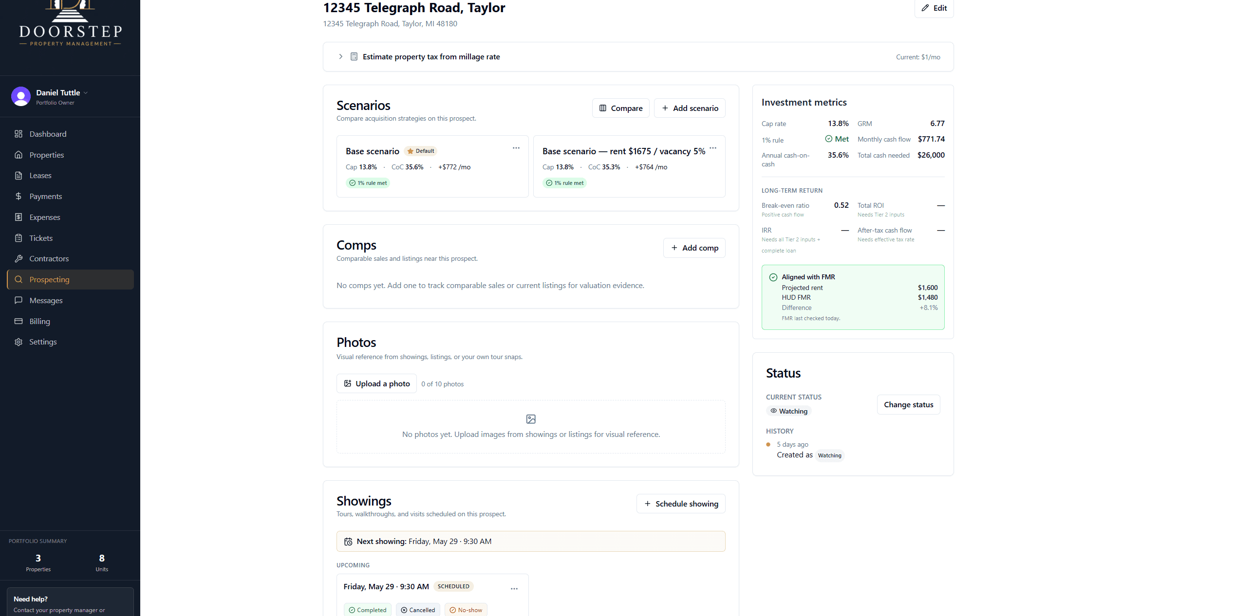The width and height of the screenshot is (1235, 616).
Task: Click the Settings gear icon
Action: 19,342
